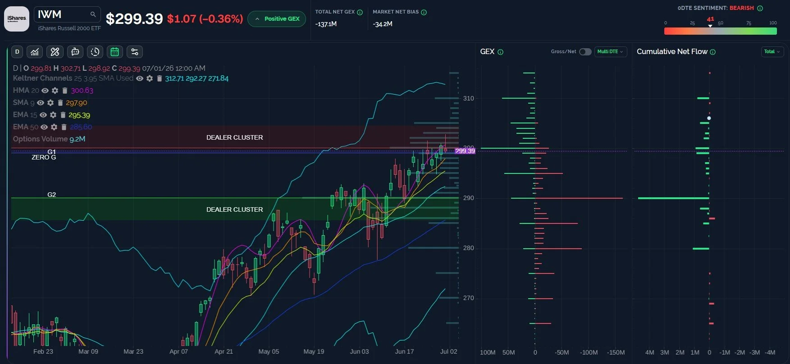Click the IWM ticker search field
Screen dimensions: 790x364
click(67, 14)
